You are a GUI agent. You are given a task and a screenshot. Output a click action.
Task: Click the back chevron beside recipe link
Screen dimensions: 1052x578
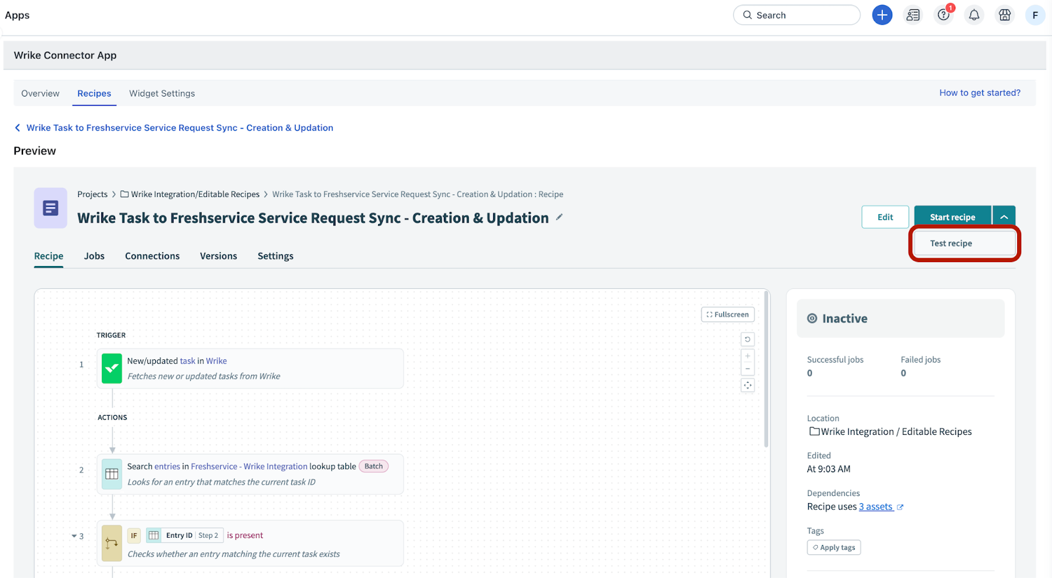point(17,127)
